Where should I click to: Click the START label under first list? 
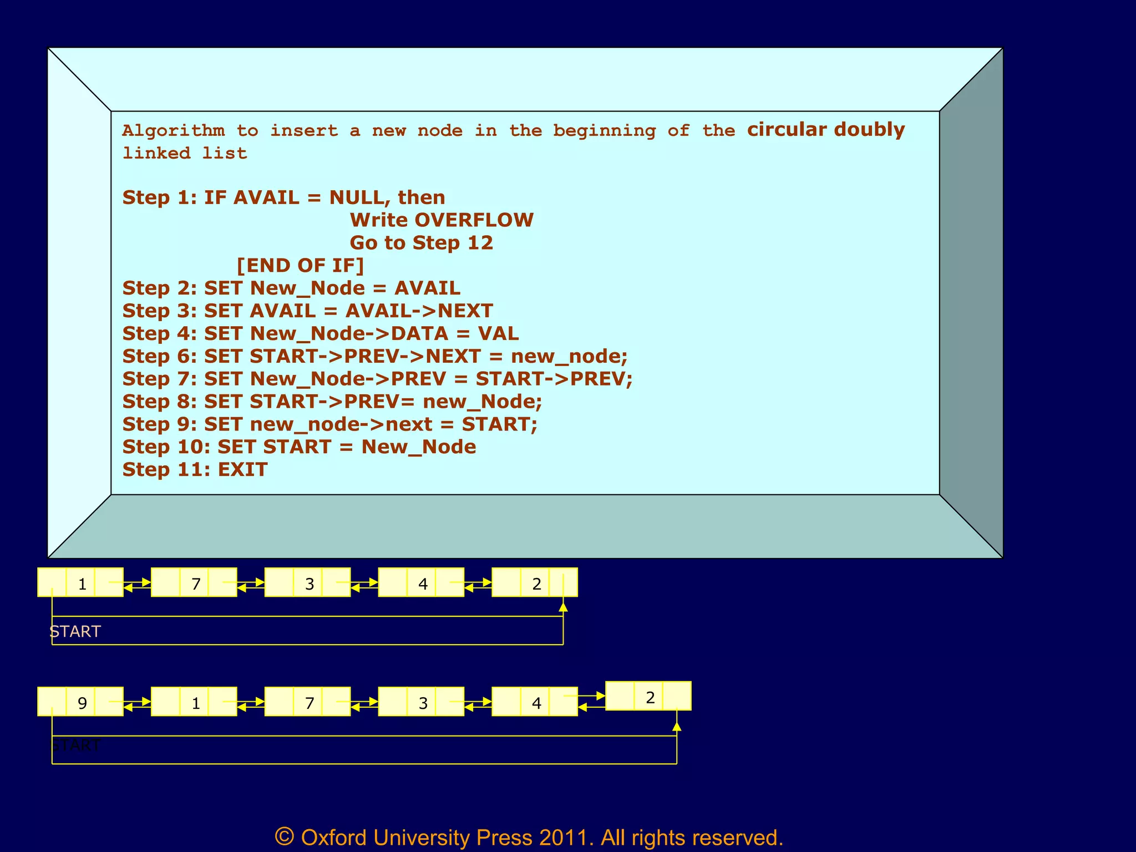75,631
